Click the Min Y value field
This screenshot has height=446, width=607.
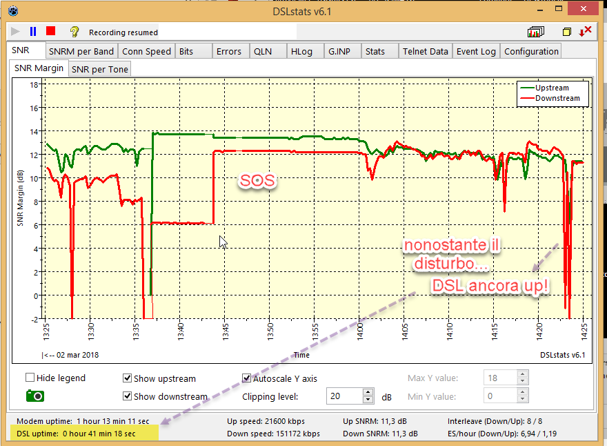click(500, 396)
